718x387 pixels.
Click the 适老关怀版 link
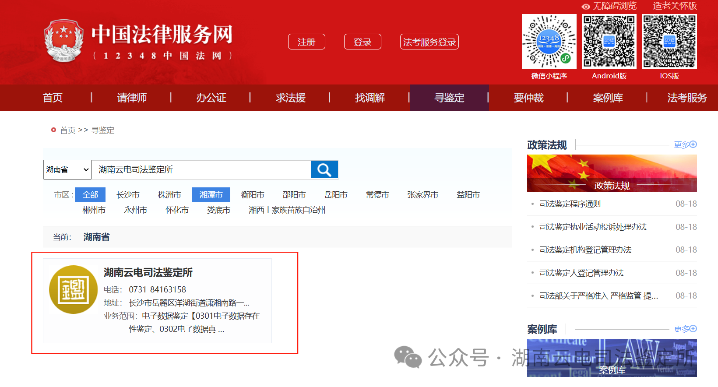[675, 6]
